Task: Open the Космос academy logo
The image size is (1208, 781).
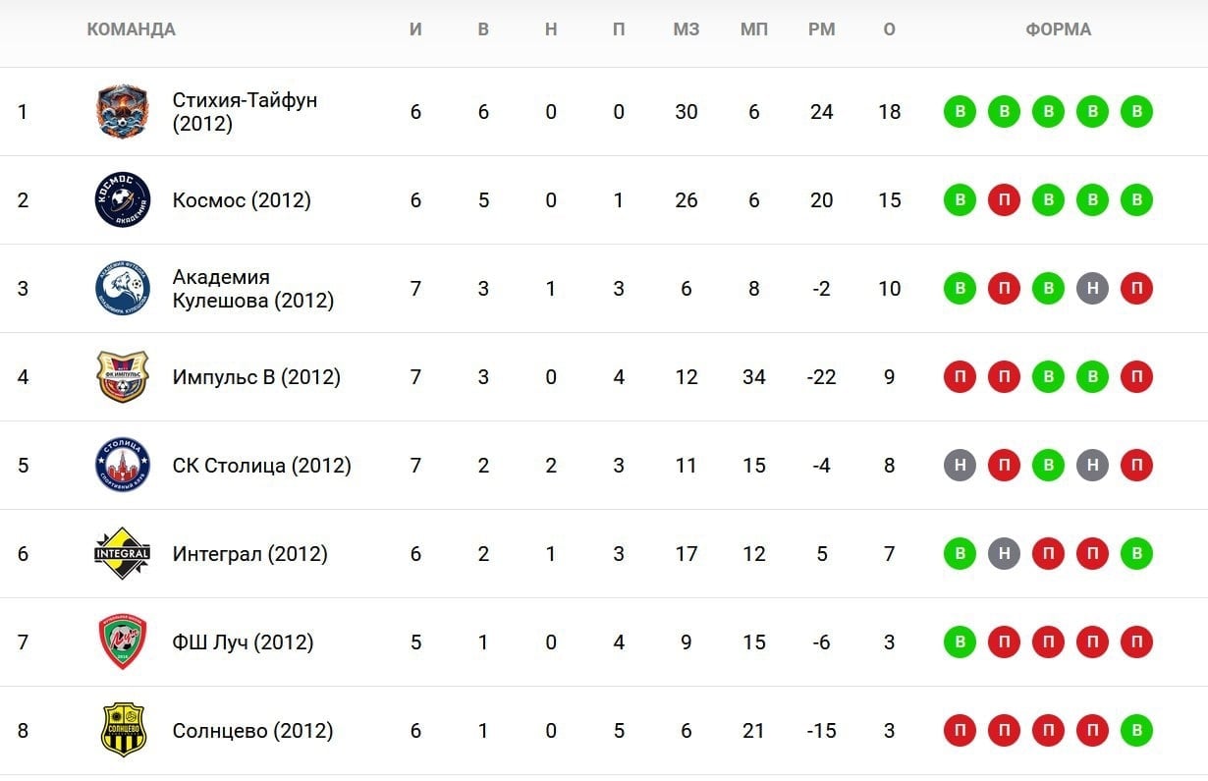Action: tap(123, 199)
